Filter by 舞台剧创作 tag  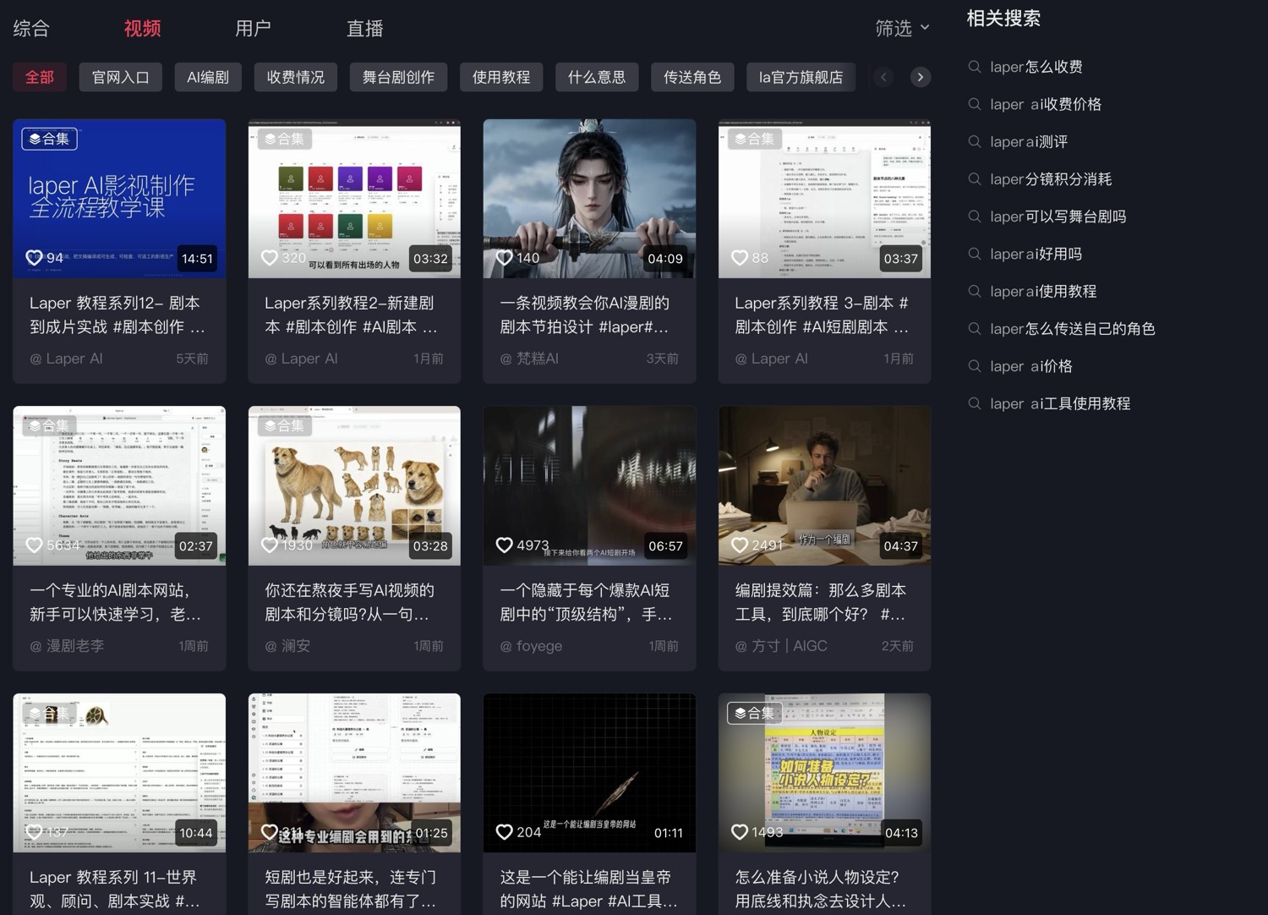click(x=398, y=77)
